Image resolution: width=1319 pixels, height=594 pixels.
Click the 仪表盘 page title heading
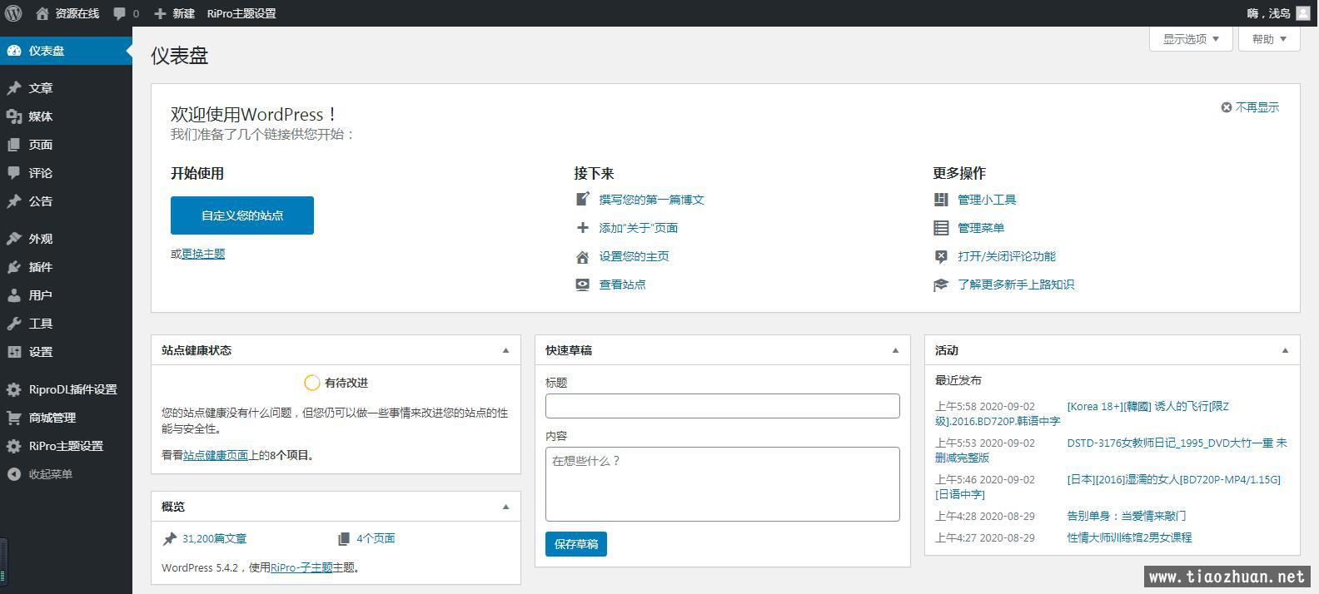click(x=180, y=56)
